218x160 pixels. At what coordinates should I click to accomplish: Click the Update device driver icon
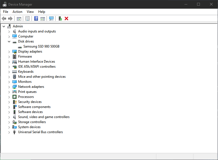click(60, 18)
